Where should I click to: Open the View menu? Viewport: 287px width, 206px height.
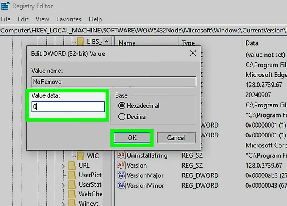click(42, 19)
